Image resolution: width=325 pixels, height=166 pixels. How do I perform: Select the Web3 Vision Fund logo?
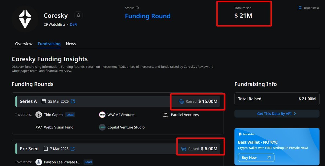39,127
